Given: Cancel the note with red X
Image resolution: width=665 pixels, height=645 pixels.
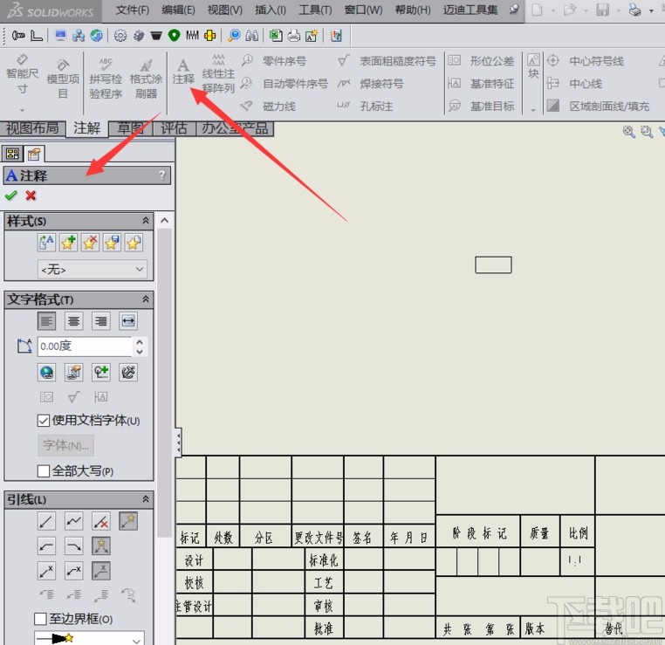Looking at the screenshot, I should (x=31, y=196).
